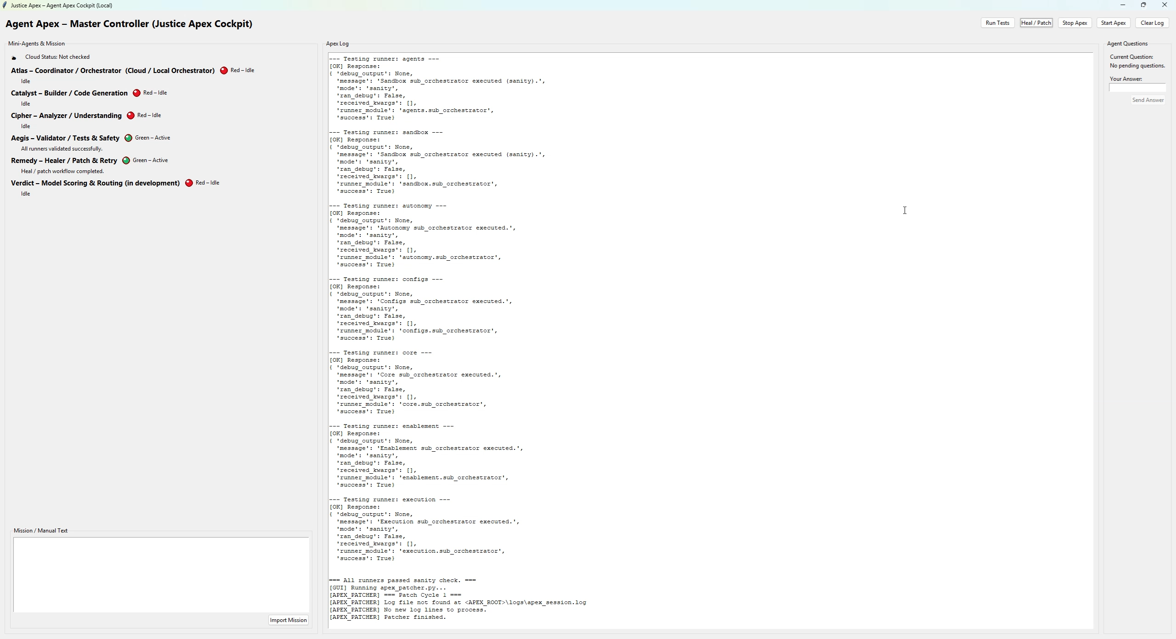Click inside the Mission / Manual Text box
The height and width of the screenshot is (639, 1176).
[x=161, y=574]
